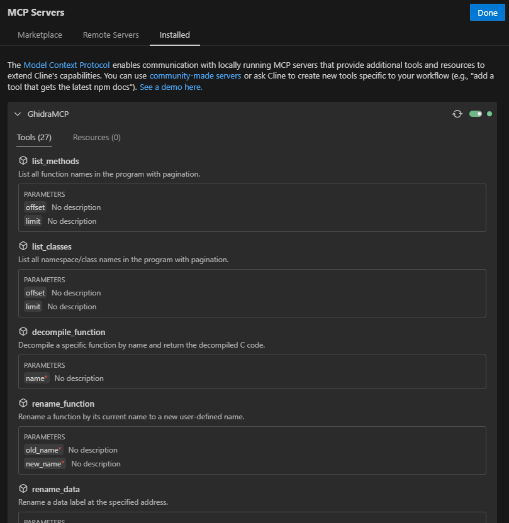
Task: Open the See a demo here link
Action: (171, 87)
